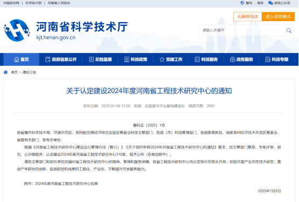Click the 进入适老模式 button
Viewport: 299px width, 202px height.
tap(278, 17)
